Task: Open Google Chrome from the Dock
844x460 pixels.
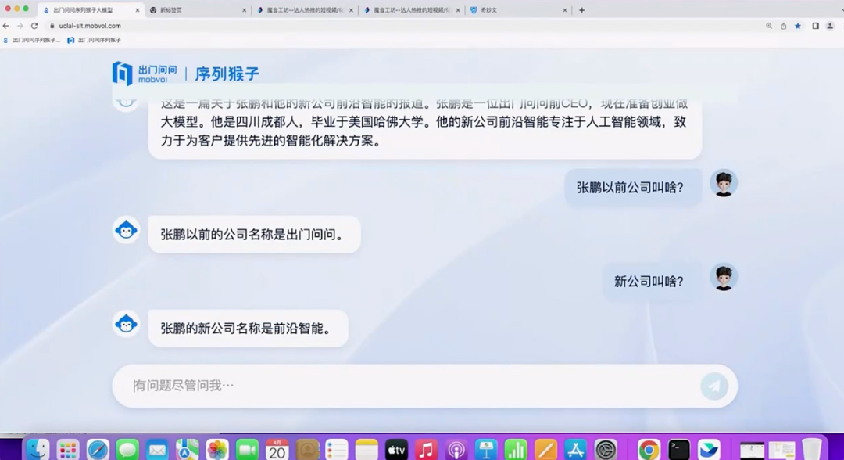Action: tap(649, 450)
